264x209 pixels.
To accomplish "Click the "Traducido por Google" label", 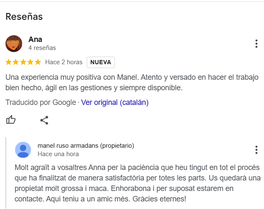I will tap(41, 102).
